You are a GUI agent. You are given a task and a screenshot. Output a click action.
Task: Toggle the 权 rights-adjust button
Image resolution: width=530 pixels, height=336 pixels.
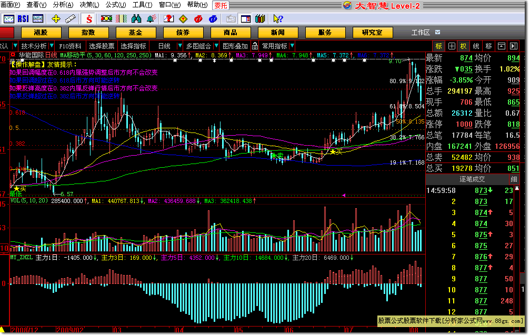click(x=463, y=46)
